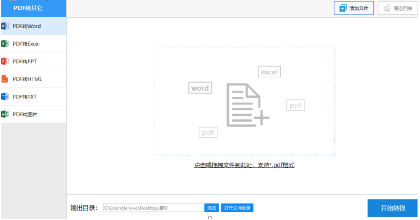Click the 浏览 button for output directory
420x220 pixels.
(212, 208)
